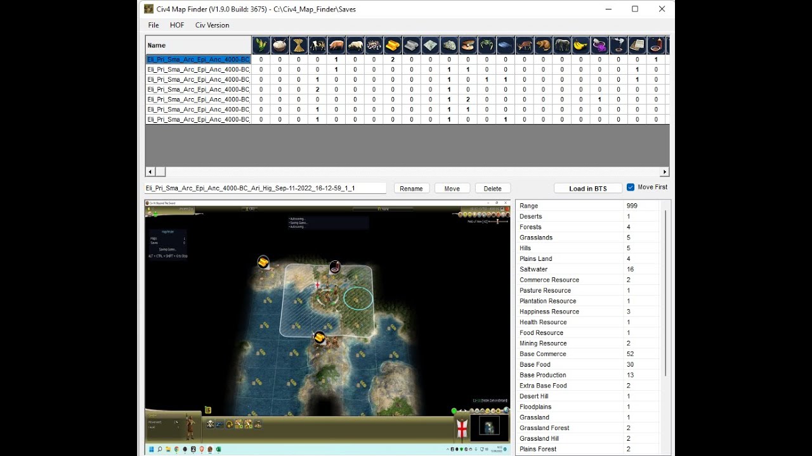Click the Range property row label
The height and width of the screenshot is (456, 812).
(529, 206)
